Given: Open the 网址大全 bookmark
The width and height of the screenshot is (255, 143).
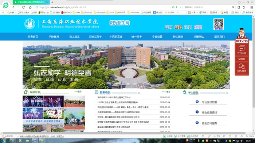Looking at the screenshot, I should (x=43, y=12).
